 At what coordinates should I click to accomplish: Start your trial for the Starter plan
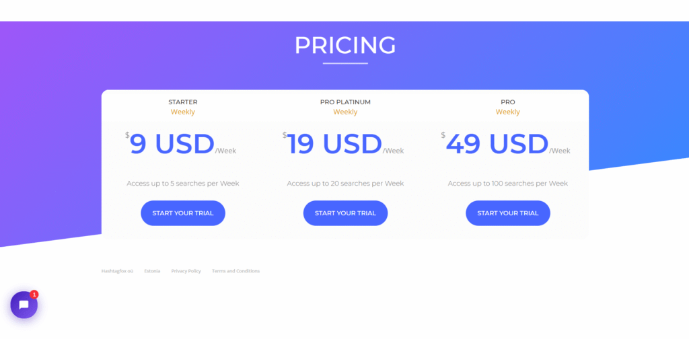coord(183,213)
